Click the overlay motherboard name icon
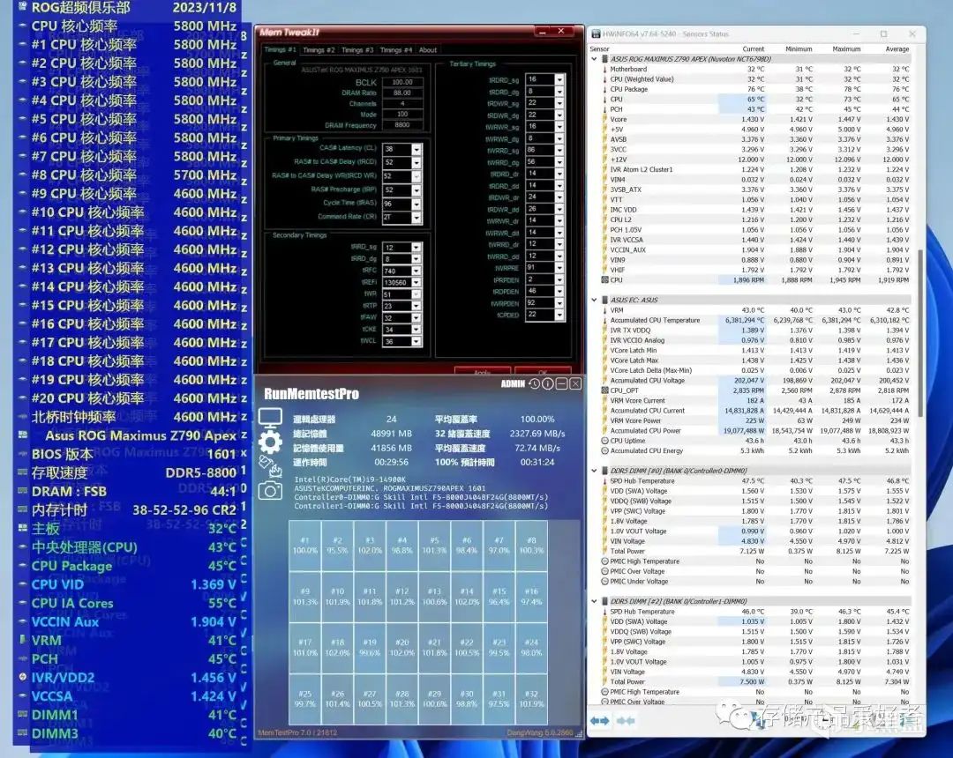Screen dimensions: 953x758 (22, 435)
